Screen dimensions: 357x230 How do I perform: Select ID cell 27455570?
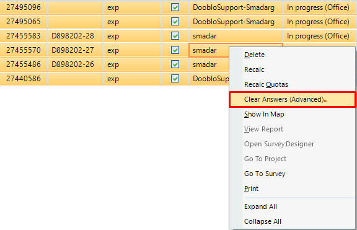[x=24, y=50]
